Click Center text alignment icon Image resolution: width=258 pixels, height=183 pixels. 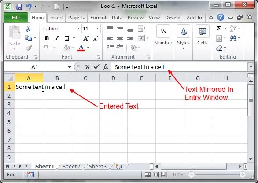coord(120,38)
